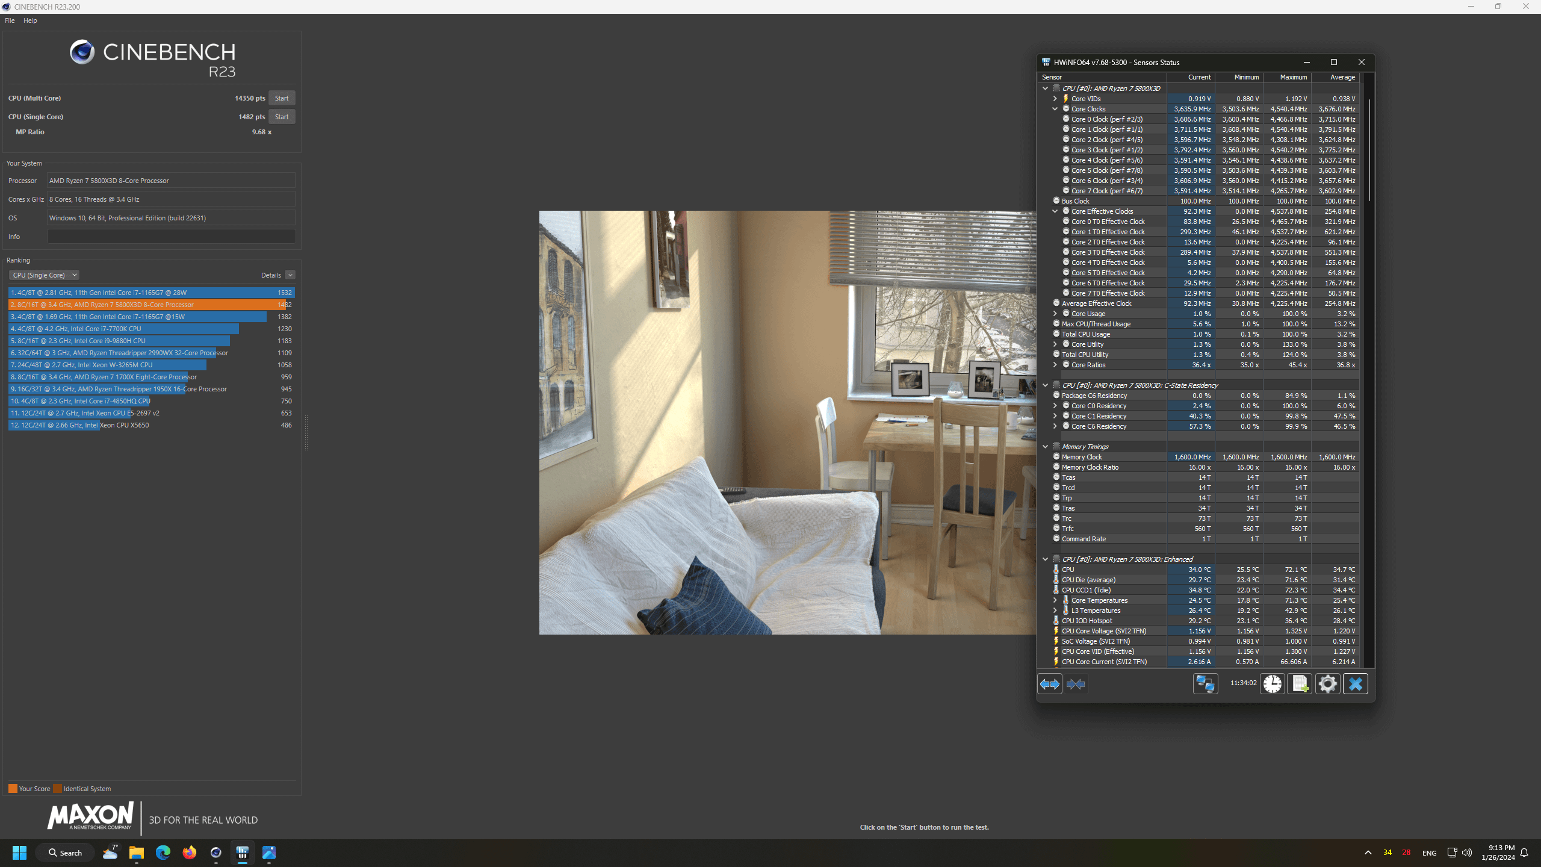The width and height of the screenshot is (1541, 867).
Task: Open File Explorer from the taskbar
Action: [x=137, y=853]
